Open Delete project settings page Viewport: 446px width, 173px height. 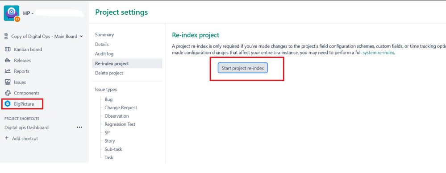[109, 73]
